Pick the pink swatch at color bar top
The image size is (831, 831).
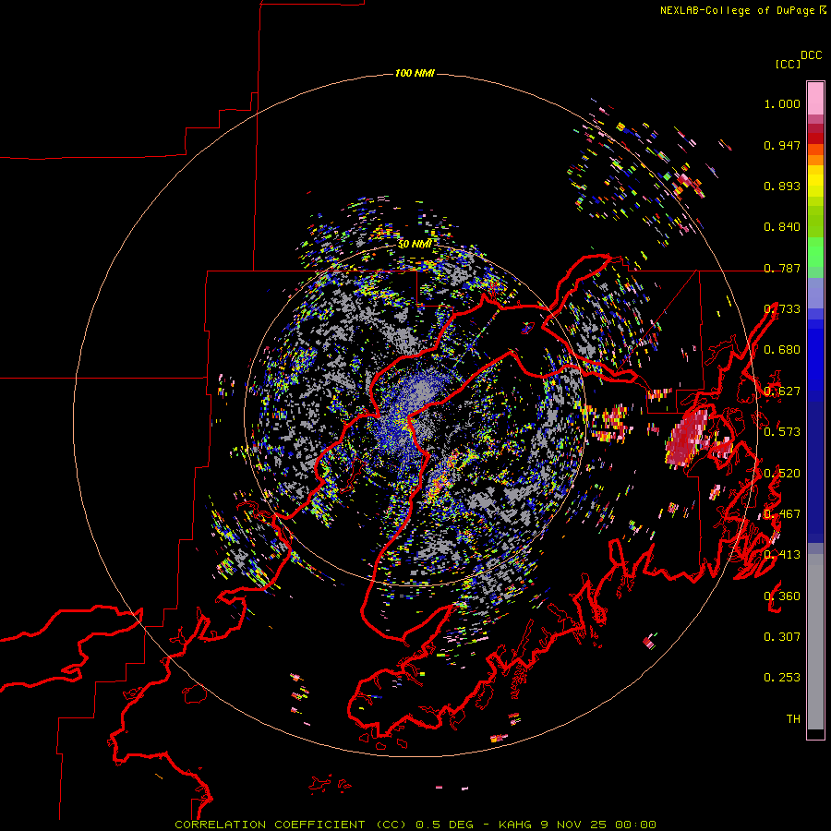click(x=815, y=98)
